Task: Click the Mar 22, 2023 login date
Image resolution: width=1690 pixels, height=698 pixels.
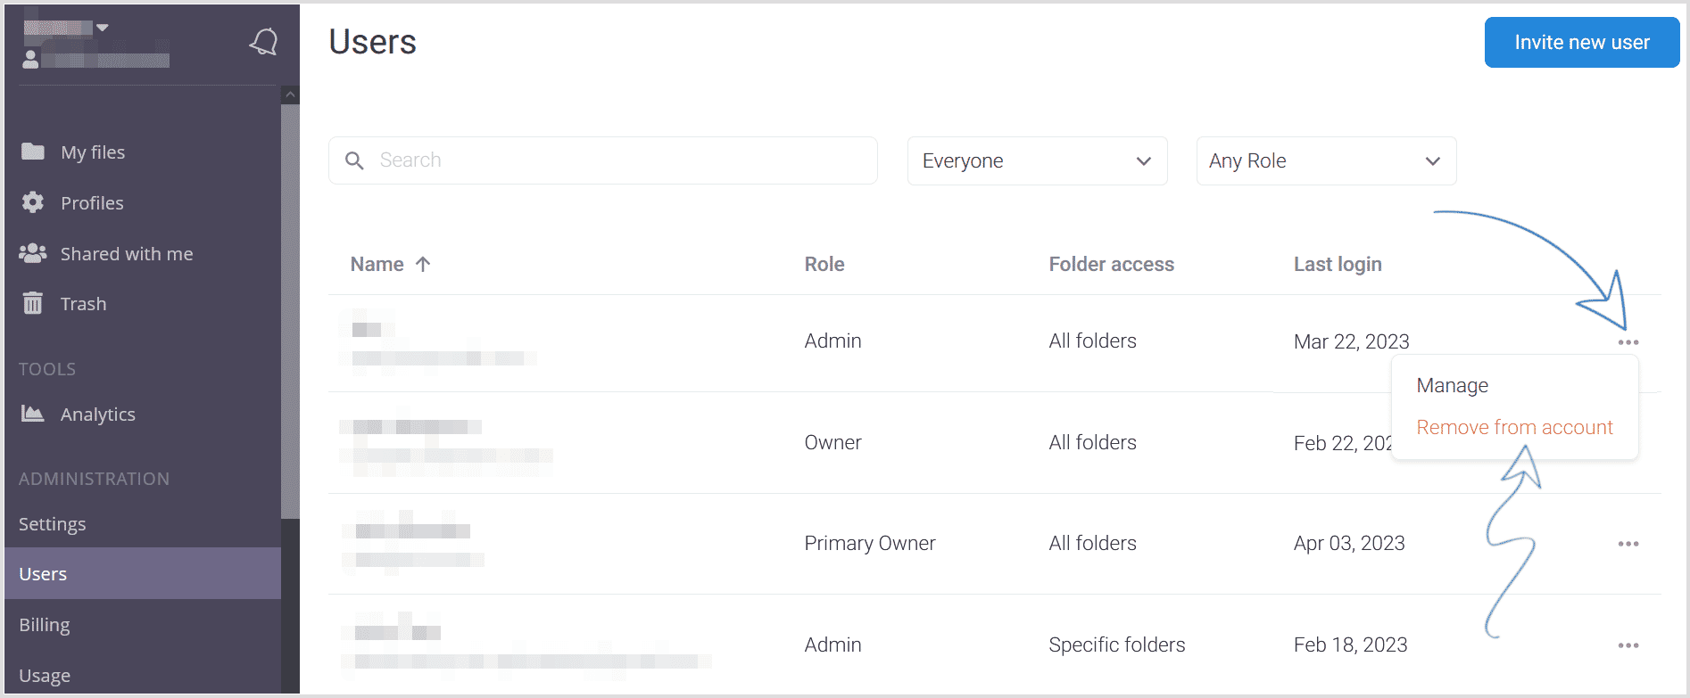Action: [1351, 341]
